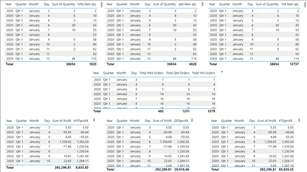Image resolution: width=307 pixels, height=172 pixels.
Task: Sort by the qtd item qty column header
Action: 187,4
